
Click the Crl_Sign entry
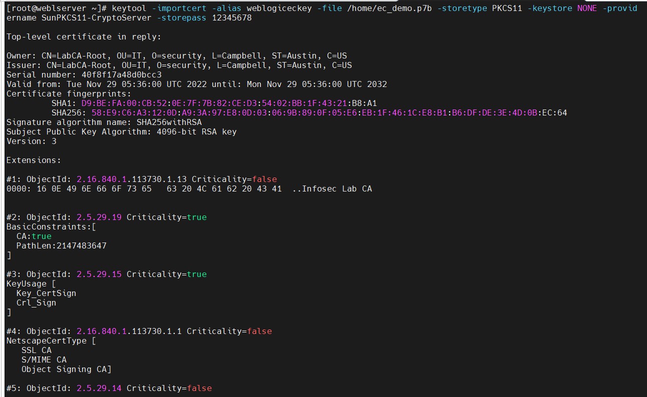tap(36, 303)
